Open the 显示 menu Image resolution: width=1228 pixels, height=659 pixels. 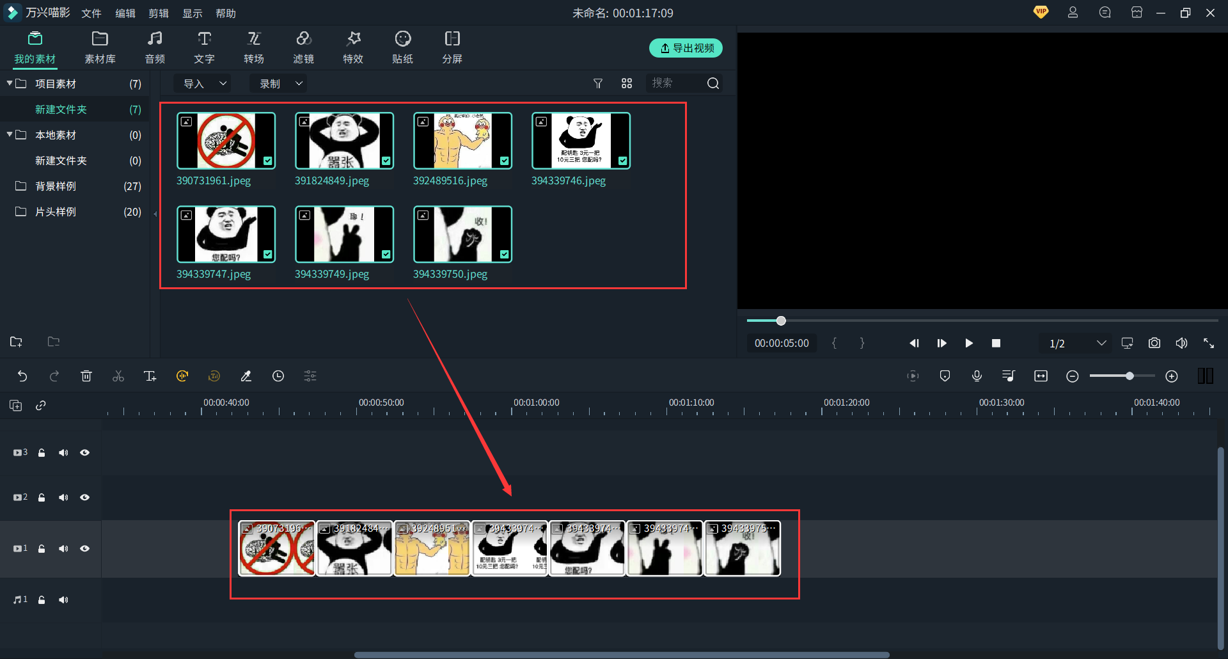pos(193,13)
